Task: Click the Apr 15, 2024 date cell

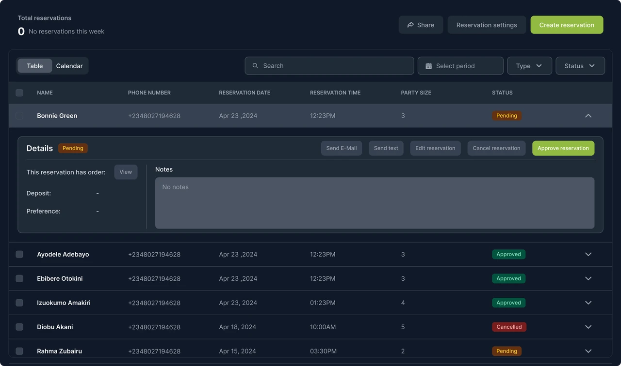Action: point(237,351)
